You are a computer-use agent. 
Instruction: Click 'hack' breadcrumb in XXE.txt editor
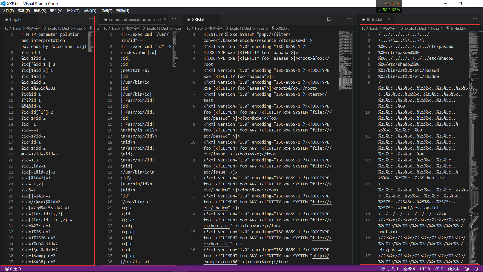[199, 28]
